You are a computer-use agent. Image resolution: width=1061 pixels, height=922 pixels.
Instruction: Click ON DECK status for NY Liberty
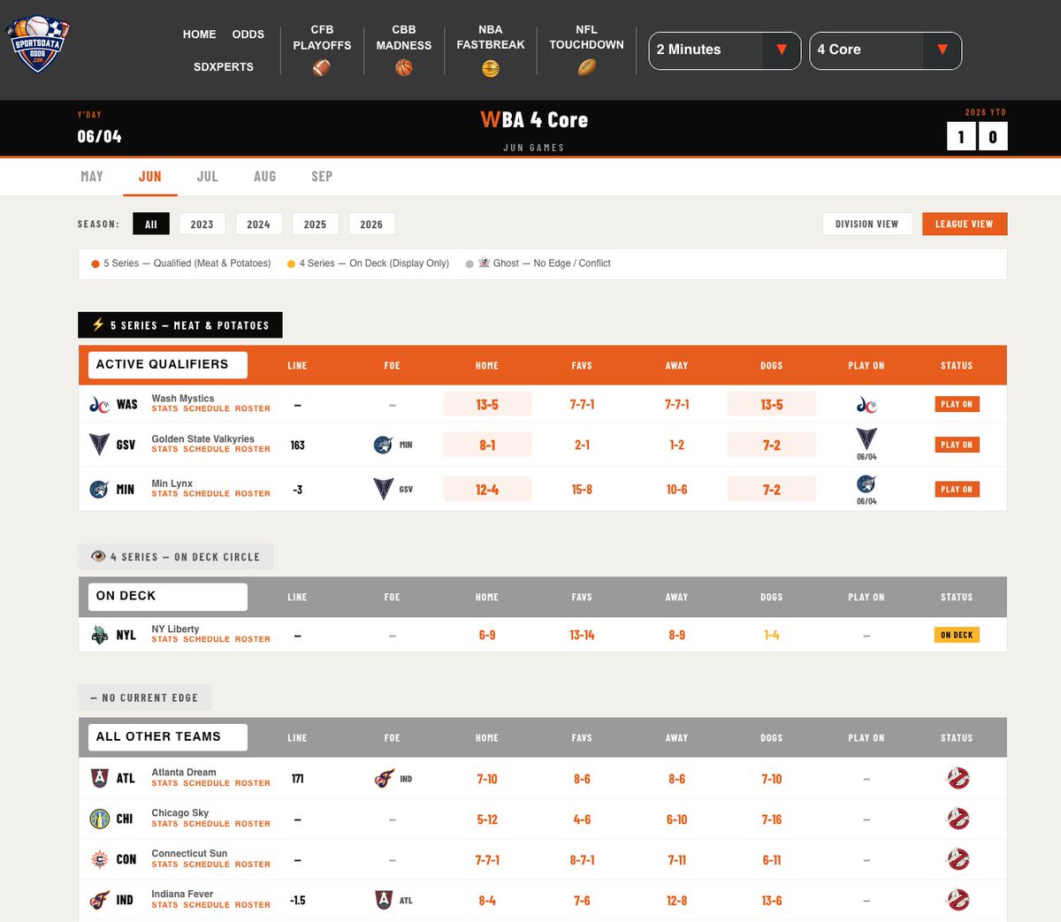point(957,635)
